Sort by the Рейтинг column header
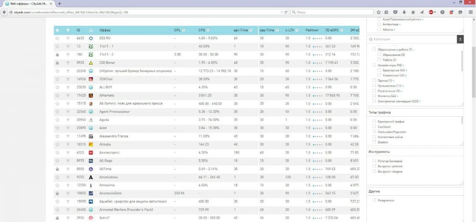 [x=312, y=30]
